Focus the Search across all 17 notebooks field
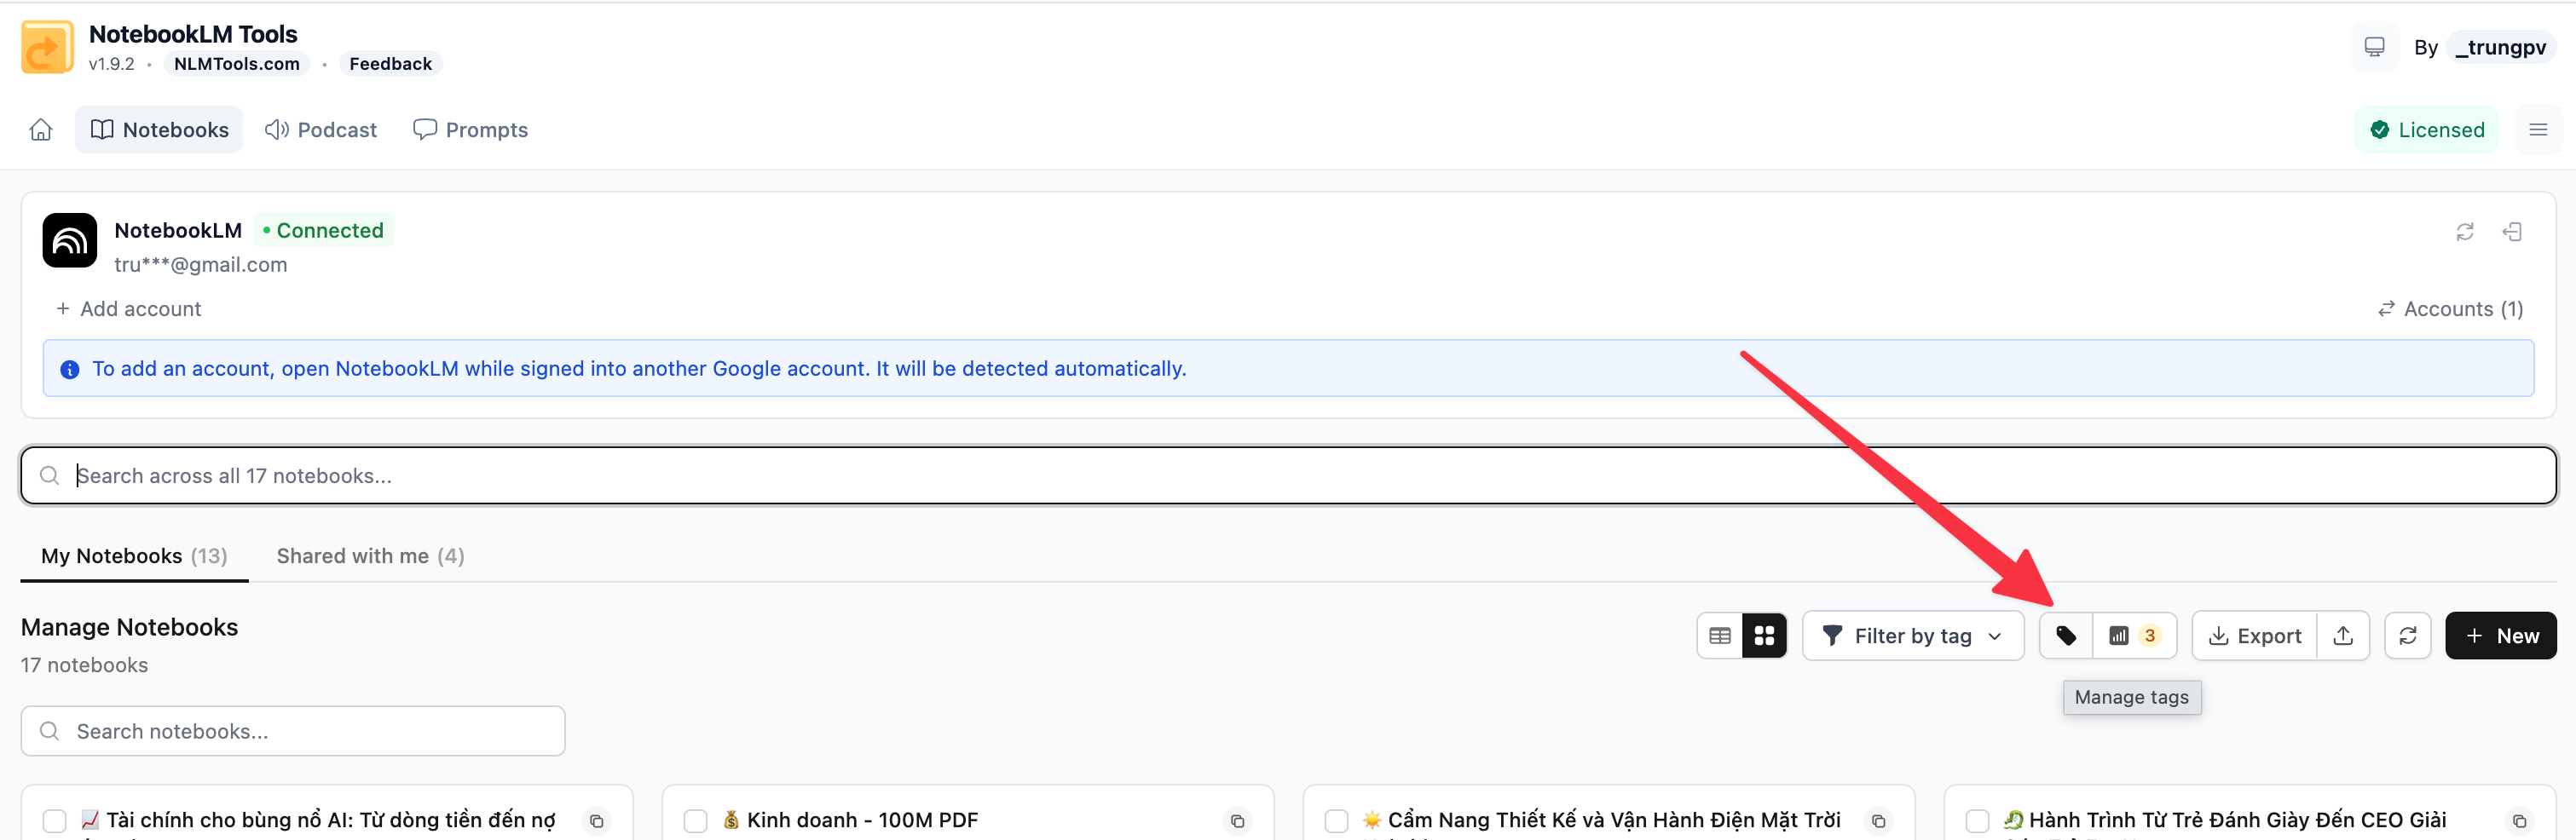This screenshot has height=840, width=2576. pyautogui.click(x=1288, y=476)
